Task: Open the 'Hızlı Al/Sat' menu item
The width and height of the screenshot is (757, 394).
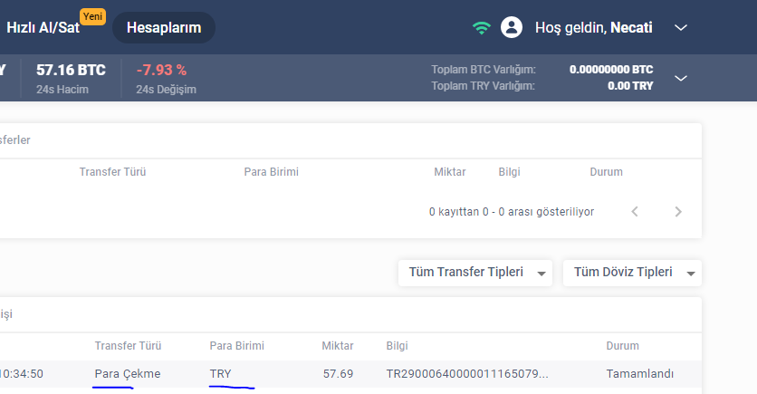Action: click(43, 28)
